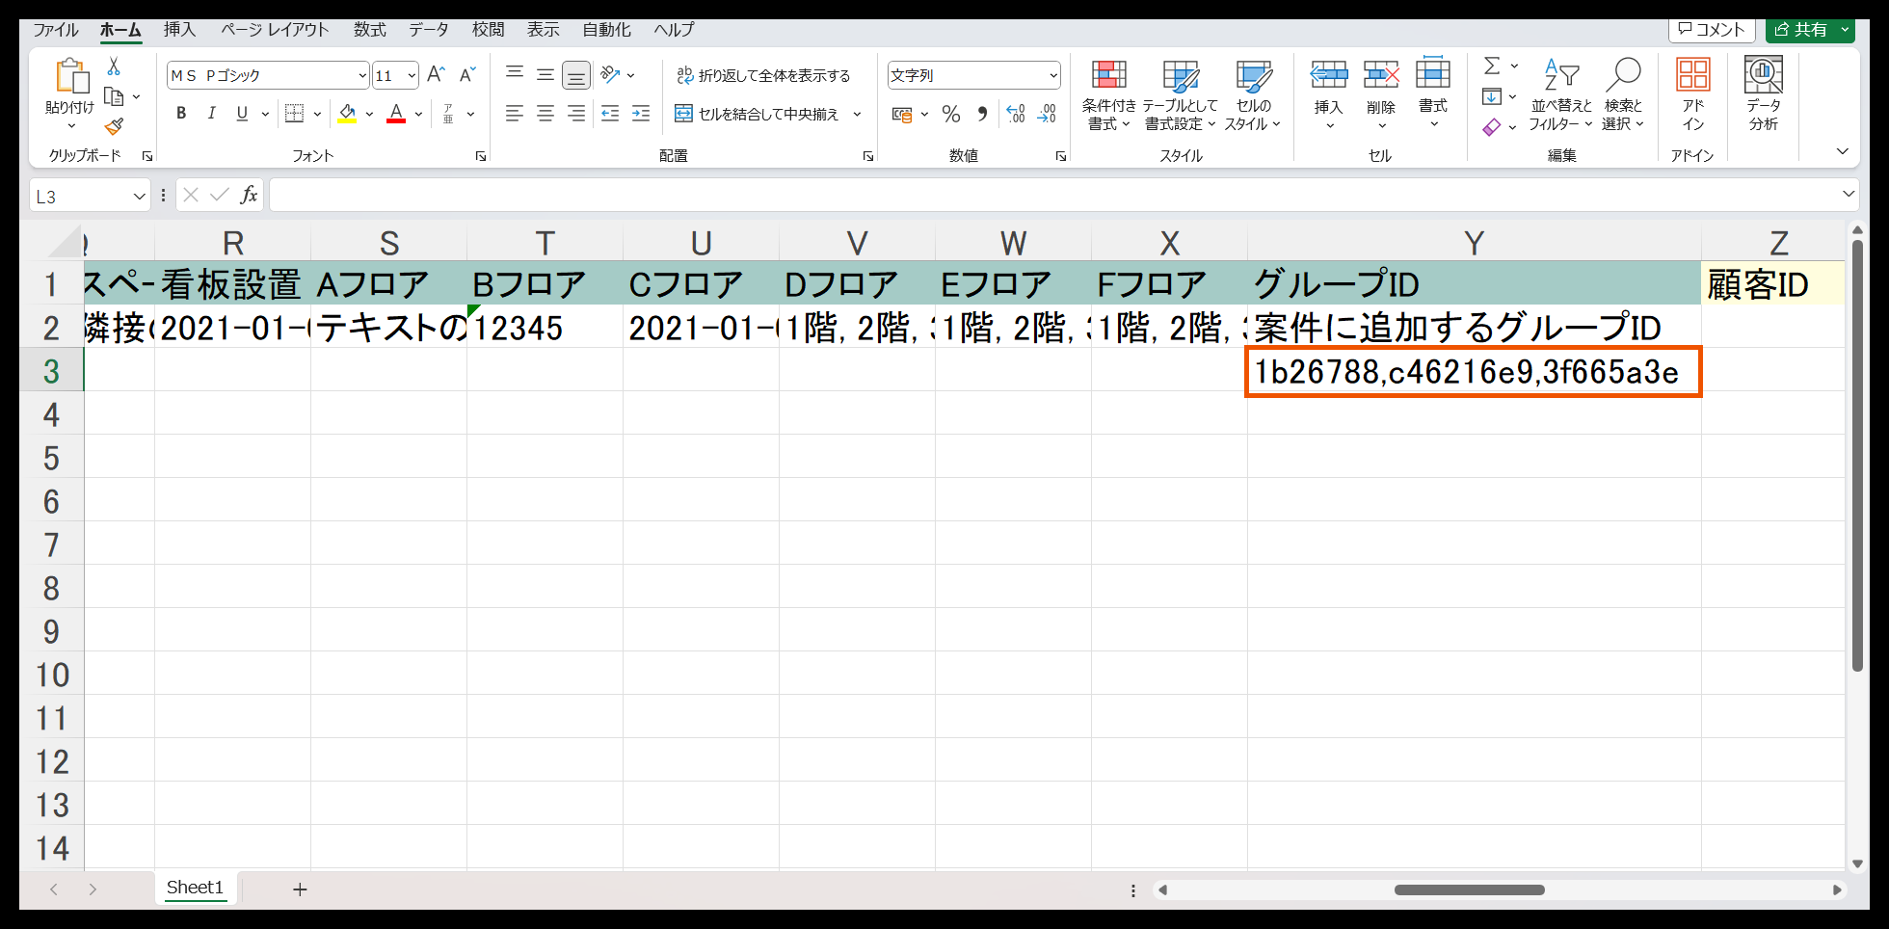Apply underline to the text

click(x=240, y=113)
